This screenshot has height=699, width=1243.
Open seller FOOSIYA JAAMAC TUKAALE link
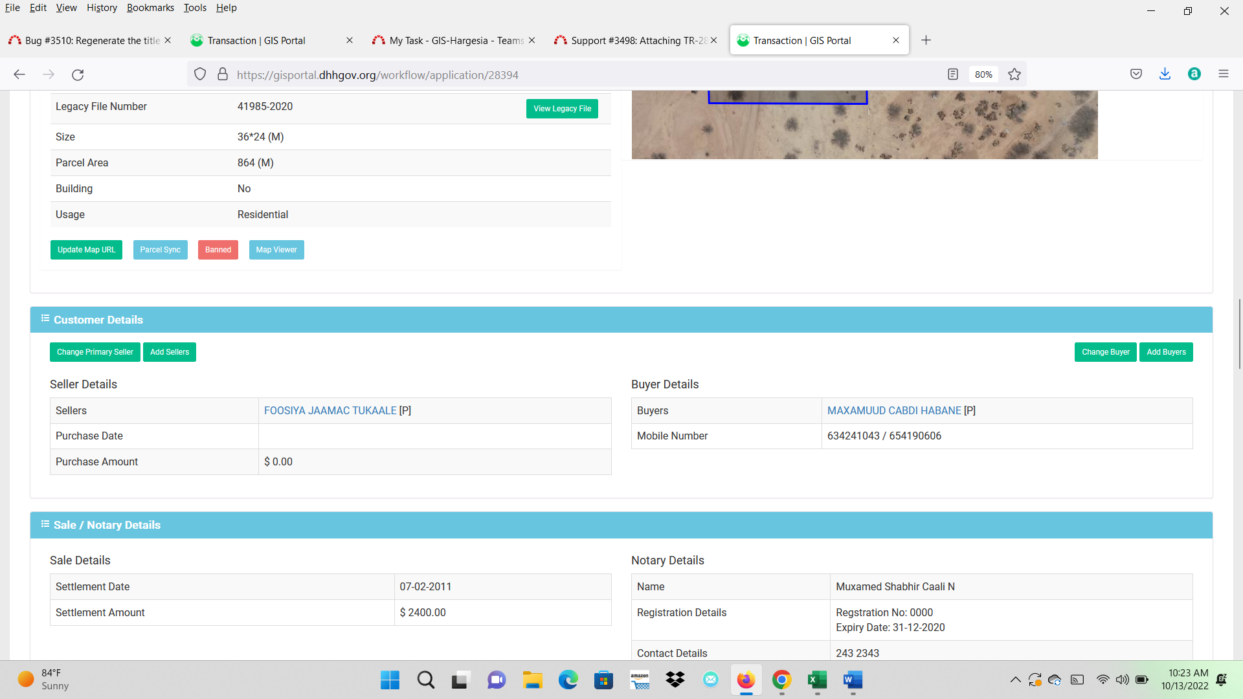pos(330,410)
